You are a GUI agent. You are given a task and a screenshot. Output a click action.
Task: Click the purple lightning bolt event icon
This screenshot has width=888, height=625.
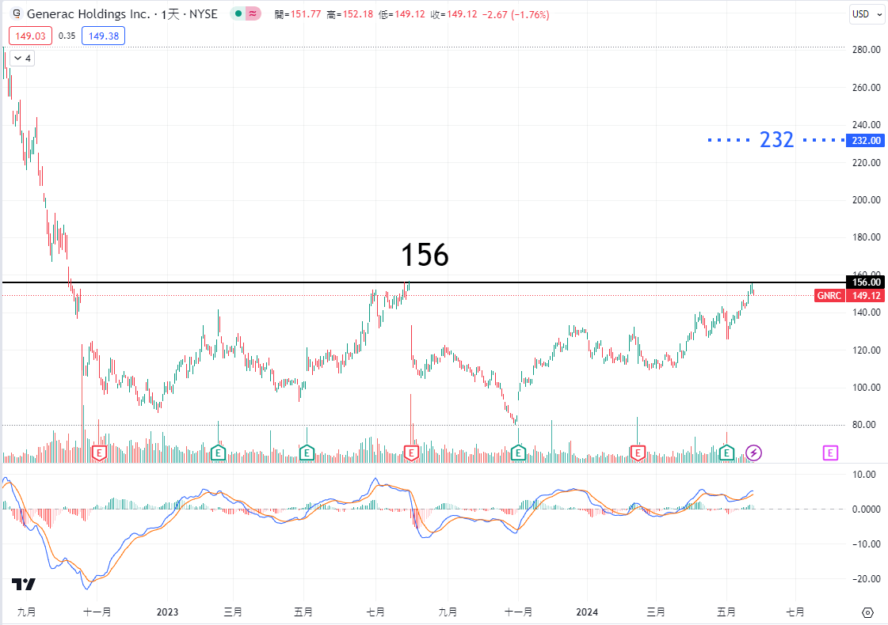pyautogui.click(x=754, y=453)
